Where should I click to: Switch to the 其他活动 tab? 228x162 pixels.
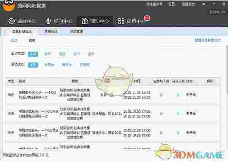[x=51, y=31]
